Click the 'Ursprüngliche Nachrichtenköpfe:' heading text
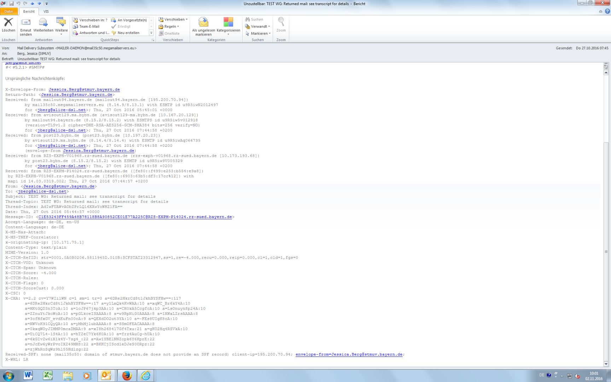The height and width of the screenshot is (382, 611). pos(35,79)
